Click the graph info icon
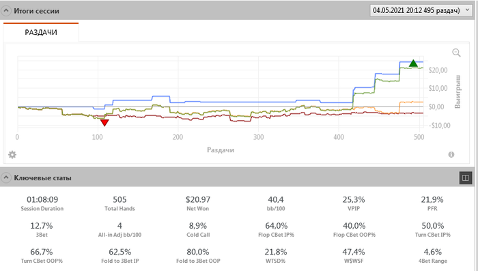 pos(451,154)
